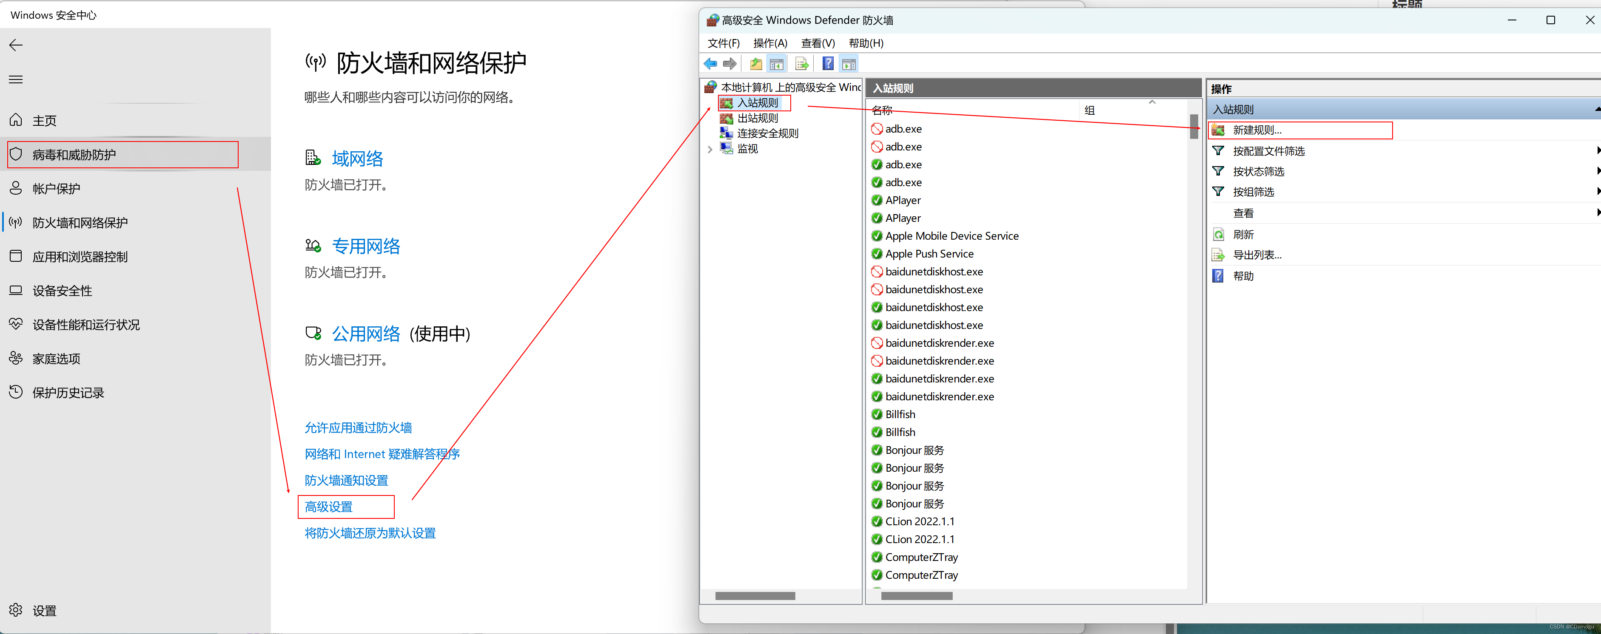
Task: Select Connection Security Rules (连接安全规则)
Action: coord(767,133)
